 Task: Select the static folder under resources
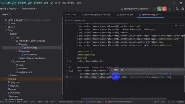[x=20, y=65]
